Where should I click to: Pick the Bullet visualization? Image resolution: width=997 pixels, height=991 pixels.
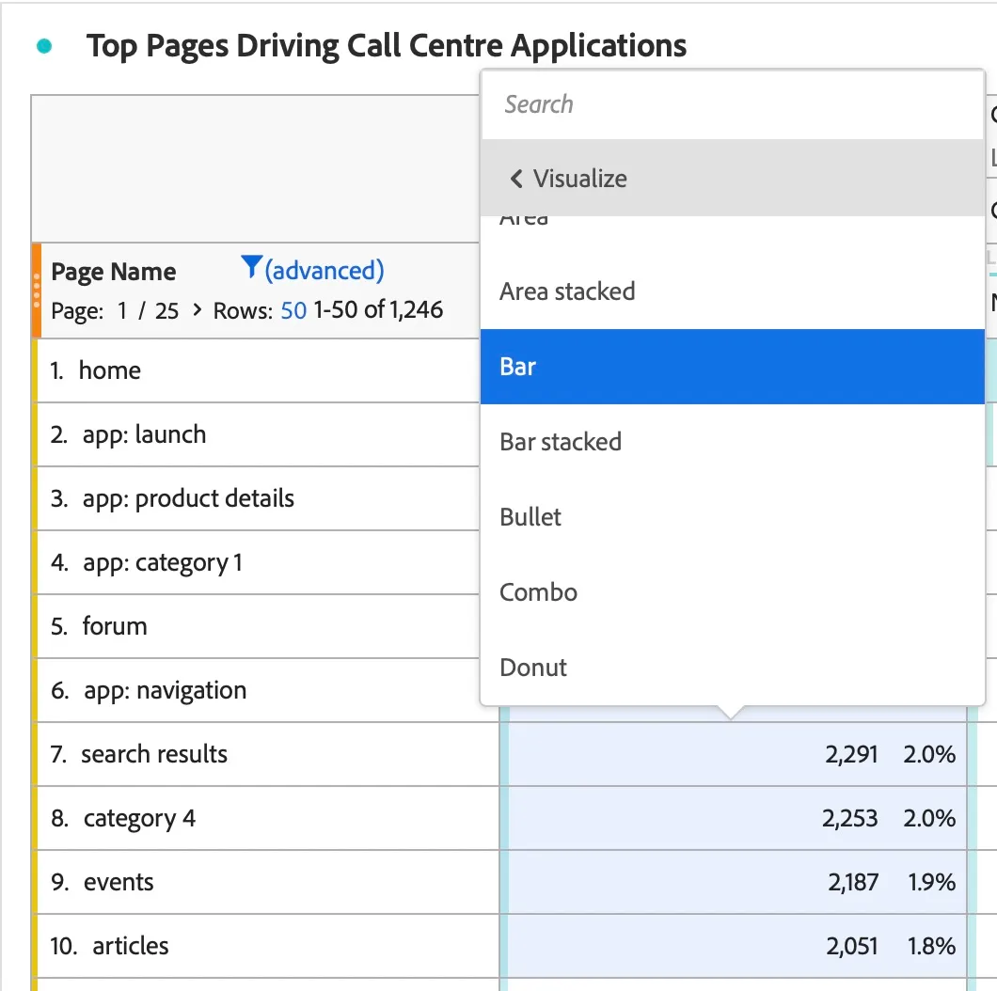click(733, 517)
